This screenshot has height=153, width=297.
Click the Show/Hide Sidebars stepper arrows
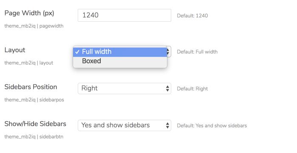[167, 125]
